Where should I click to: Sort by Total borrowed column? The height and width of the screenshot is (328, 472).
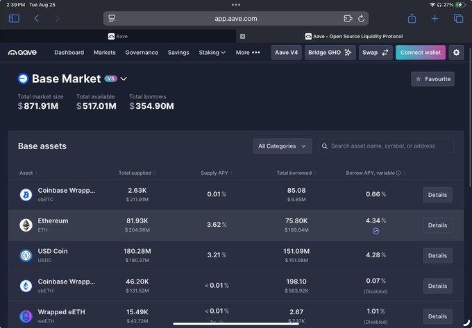click(x=296, y=173)
